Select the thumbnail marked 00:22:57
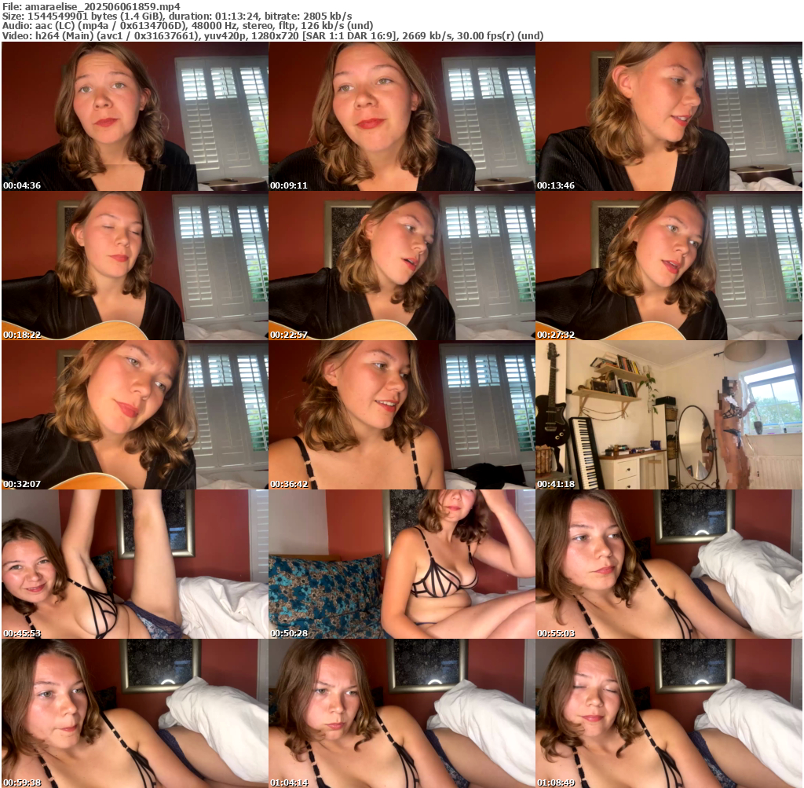The width and height of the screenshot is (804, 788). (x=402, y=266)
